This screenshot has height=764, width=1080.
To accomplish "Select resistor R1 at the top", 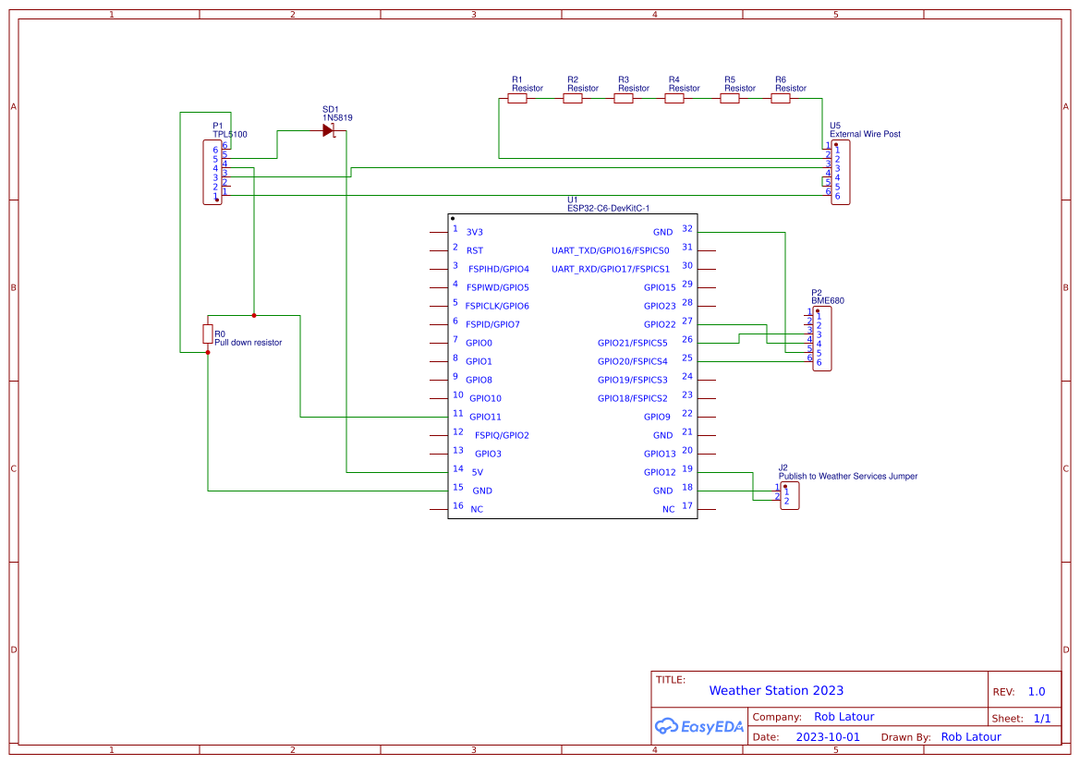I will (x=517, y=98).
